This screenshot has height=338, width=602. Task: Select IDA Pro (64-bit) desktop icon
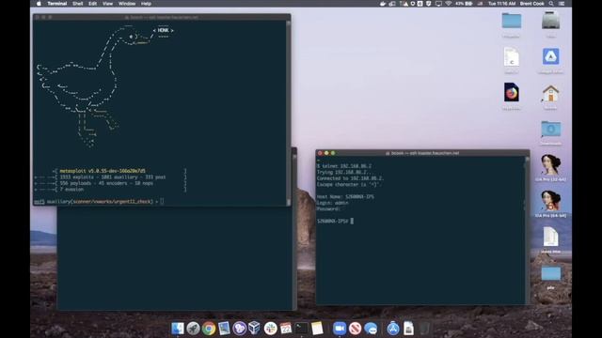[x=550, y=201]
